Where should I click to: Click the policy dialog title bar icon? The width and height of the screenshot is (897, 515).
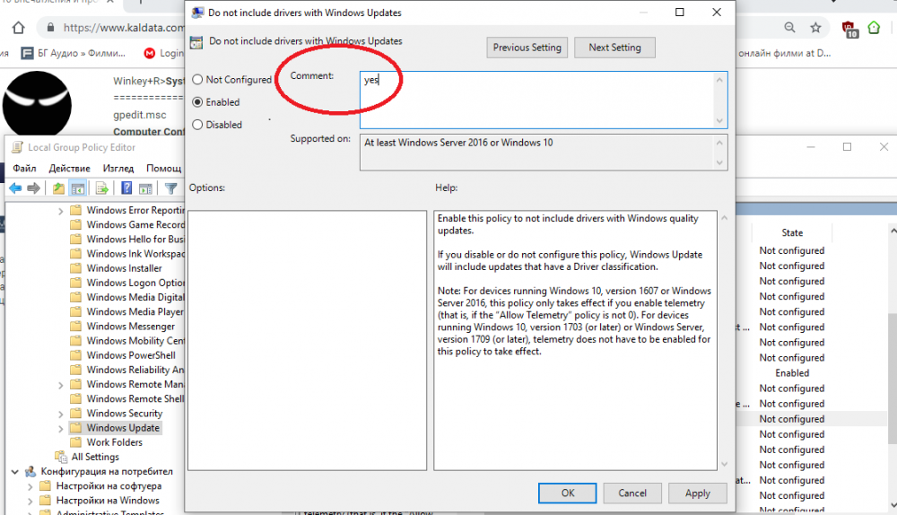click(197, 13)
